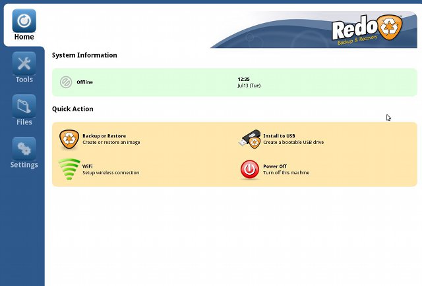Viewport: 422px width, 286px height.
Task: Click the 12:35 clock time
Action: (243, 79)
